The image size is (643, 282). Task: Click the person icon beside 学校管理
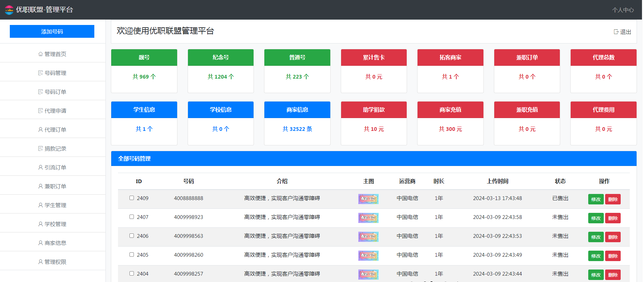[41, 224]
